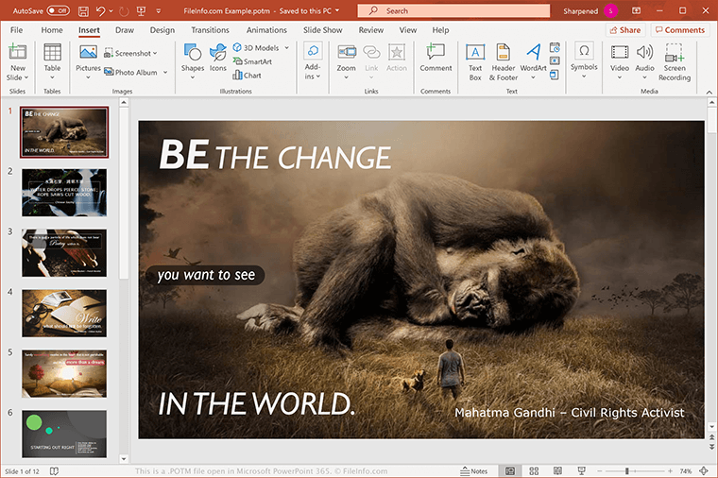
Task: Toggle the AutoSave switch
Action: (58, 10)
